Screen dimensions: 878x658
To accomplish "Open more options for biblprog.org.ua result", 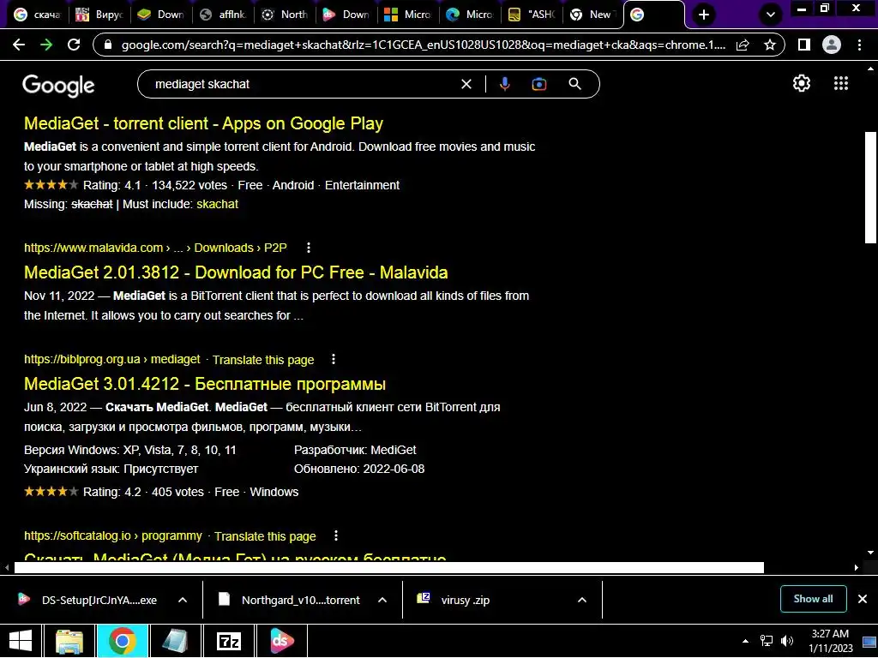I will point(334,359).
